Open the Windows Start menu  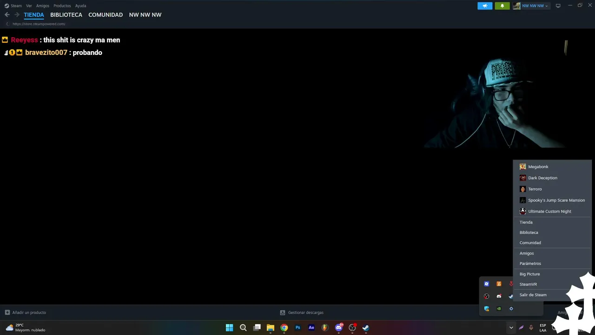[x=229, y=328]
